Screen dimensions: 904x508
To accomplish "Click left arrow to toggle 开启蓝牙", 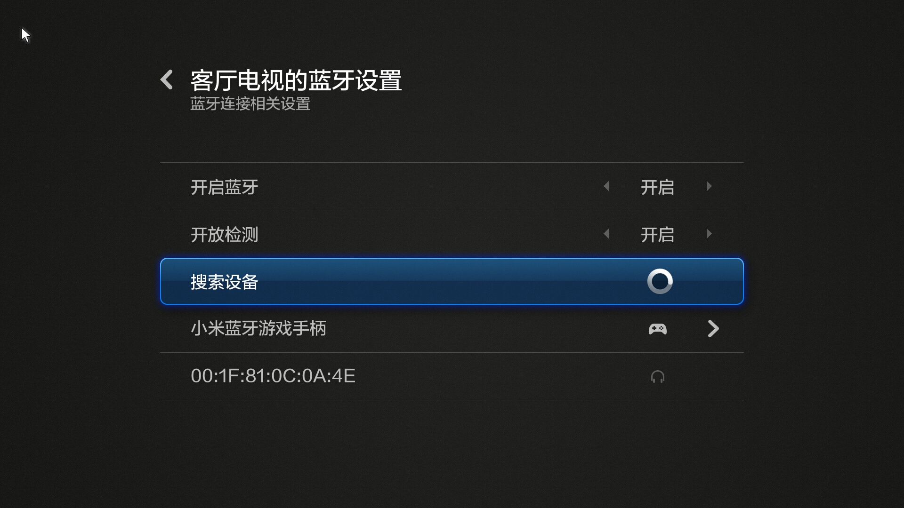I will 605,186.
